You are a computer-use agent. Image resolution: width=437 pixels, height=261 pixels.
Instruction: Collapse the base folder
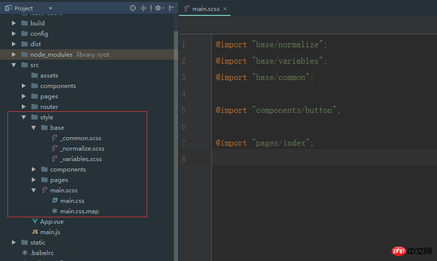click(34, 128)
